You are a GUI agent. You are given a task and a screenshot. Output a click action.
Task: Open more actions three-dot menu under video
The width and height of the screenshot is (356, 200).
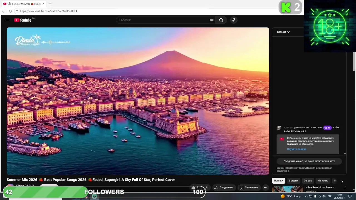[266, 187]
